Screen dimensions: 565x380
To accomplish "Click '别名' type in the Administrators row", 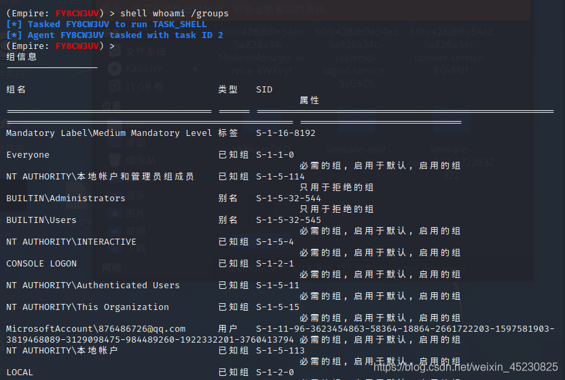I will click(x=227, y=198).
